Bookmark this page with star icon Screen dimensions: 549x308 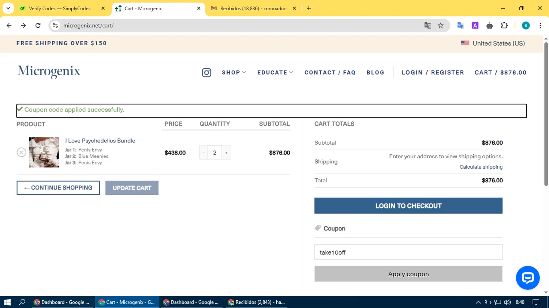pyautogui.click(x=441, y=26)
